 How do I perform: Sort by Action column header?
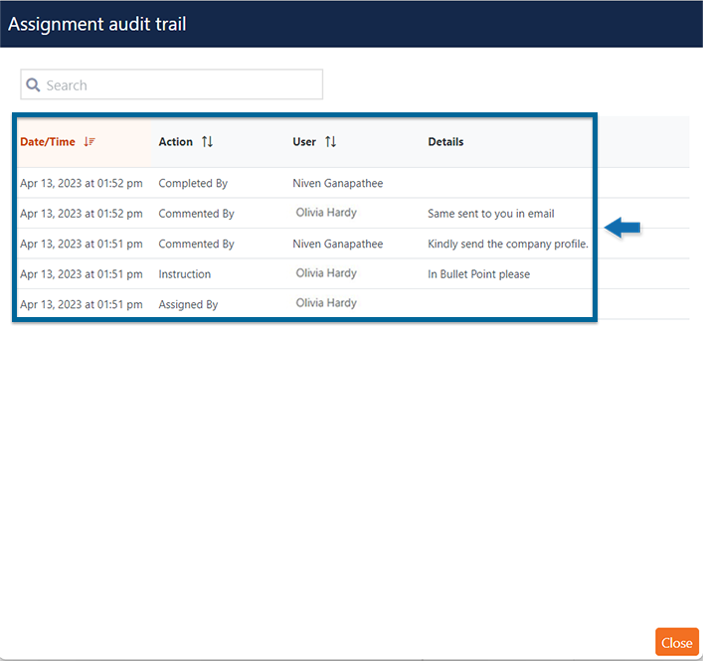(176, 142)
